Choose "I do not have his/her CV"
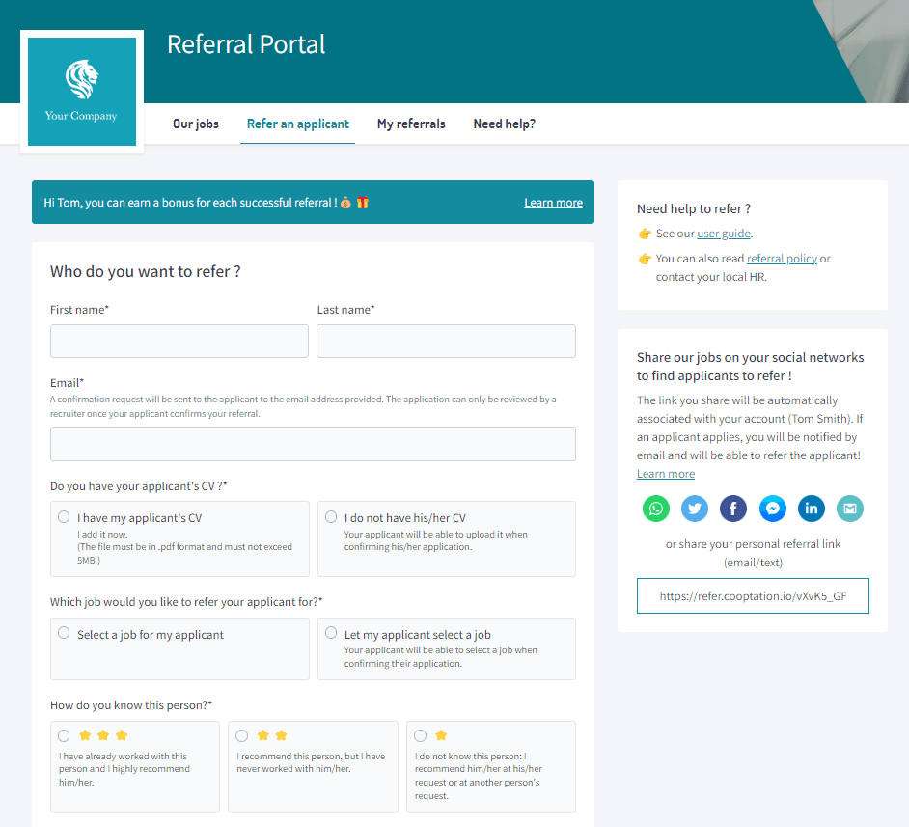The width and height of the screenshot is (909, 827). click(331, 517)
